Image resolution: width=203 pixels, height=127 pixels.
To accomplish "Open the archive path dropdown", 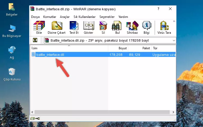I will [x=174, y=40].
